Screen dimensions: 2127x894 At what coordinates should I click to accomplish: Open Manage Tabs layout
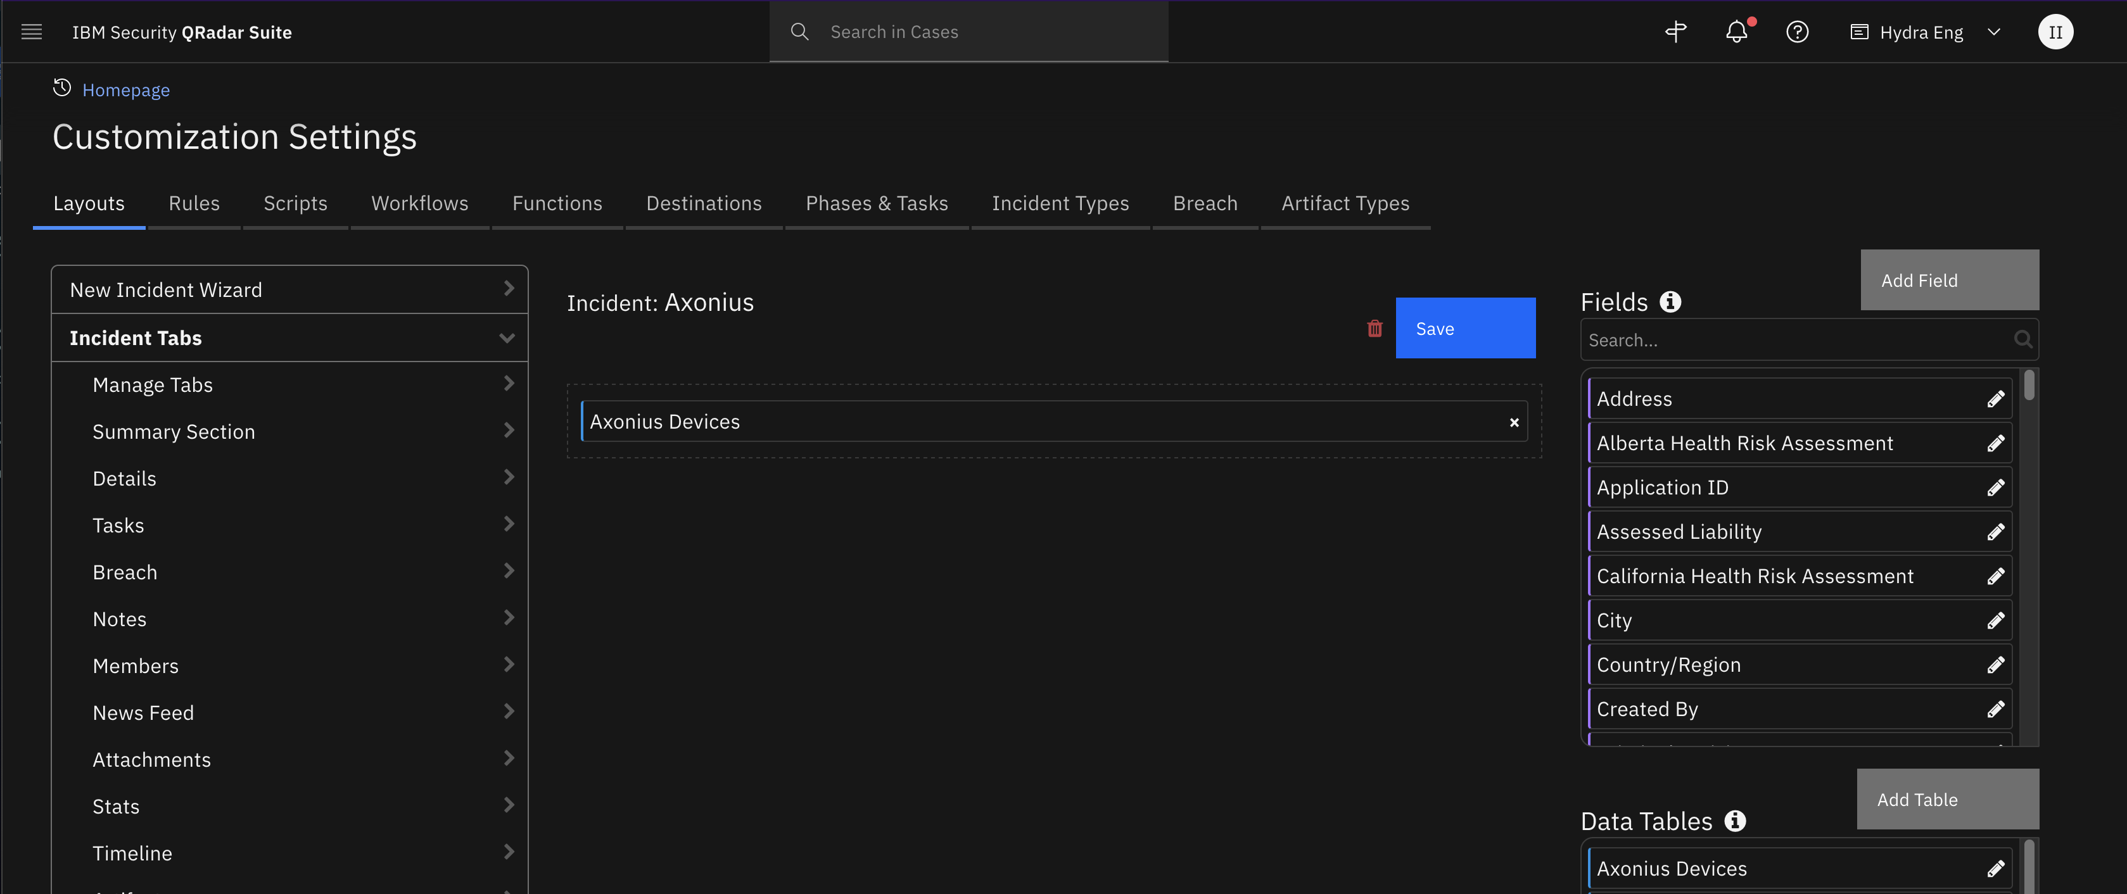(290, 385)
